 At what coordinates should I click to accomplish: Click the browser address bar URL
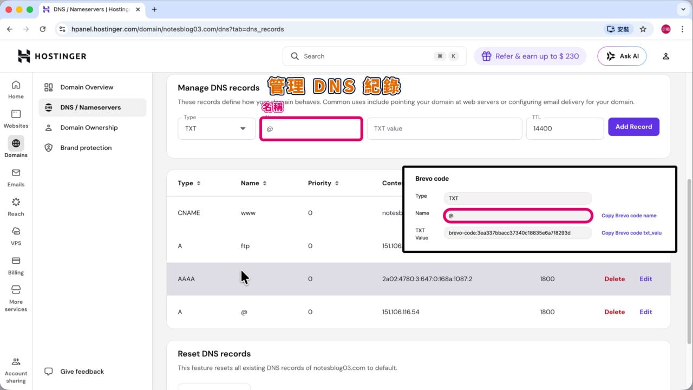(x=178, y=29)
